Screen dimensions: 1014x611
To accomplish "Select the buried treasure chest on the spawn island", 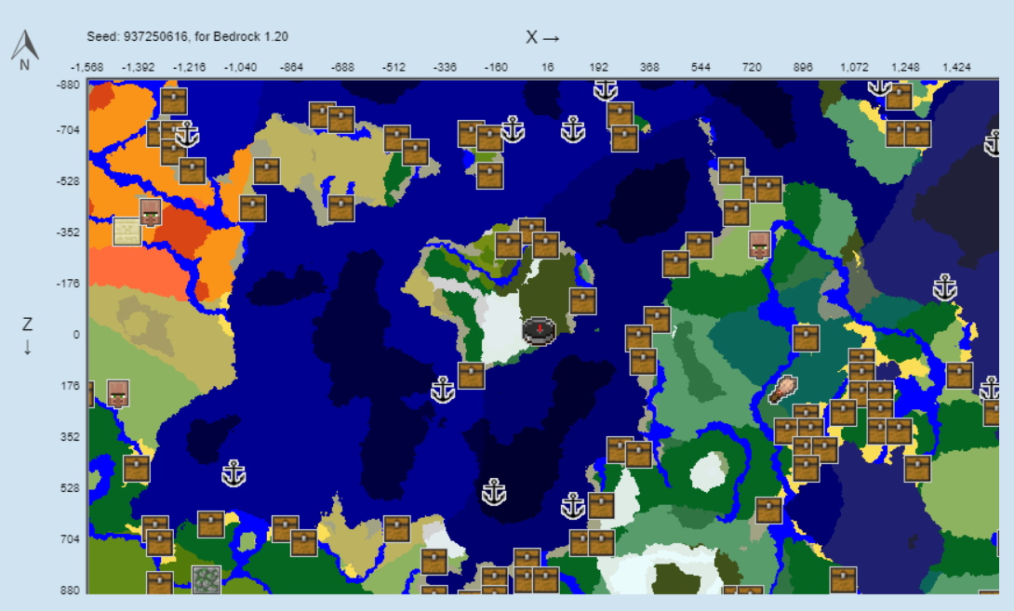I will [582, 301].
